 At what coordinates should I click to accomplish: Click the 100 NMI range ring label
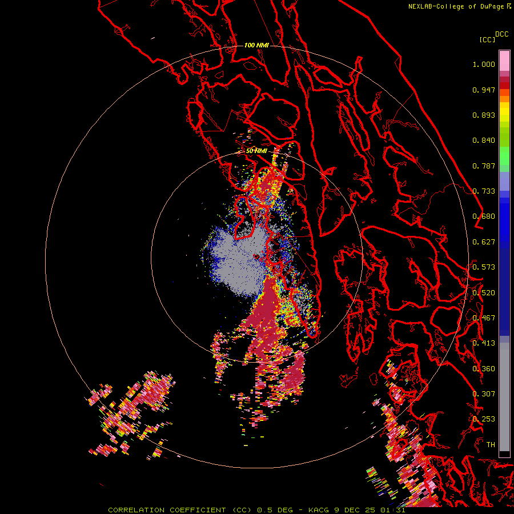[x=256, y=45]
